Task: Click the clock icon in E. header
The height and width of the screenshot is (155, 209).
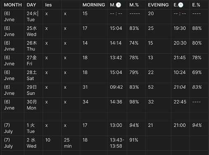Action: tap(181, 5)
